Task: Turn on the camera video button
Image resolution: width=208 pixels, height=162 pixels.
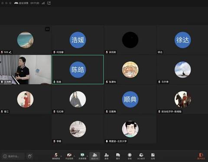Action: coord(69,156)
